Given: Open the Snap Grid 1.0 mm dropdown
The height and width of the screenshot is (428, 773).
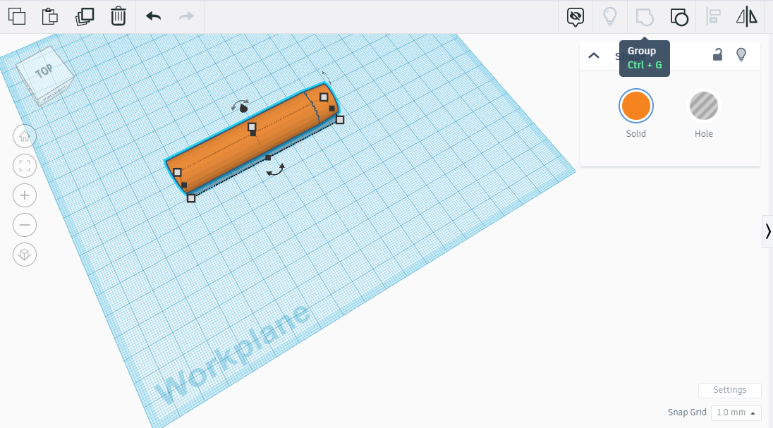Looking at the screenshot, I should click(x=736, y=412).
